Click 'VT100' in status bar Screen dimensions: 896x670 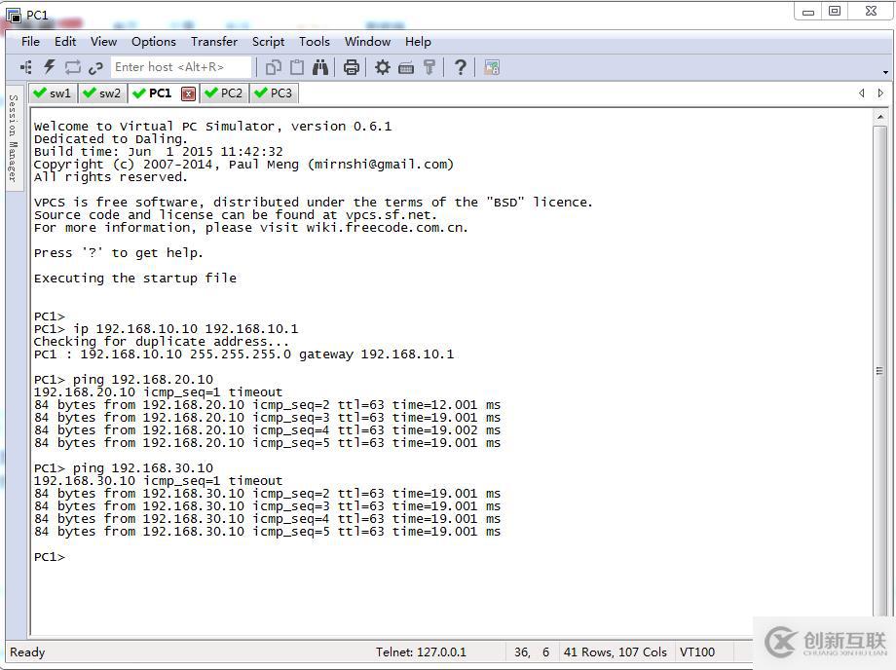pyautogui.click(x=697, y=652)
